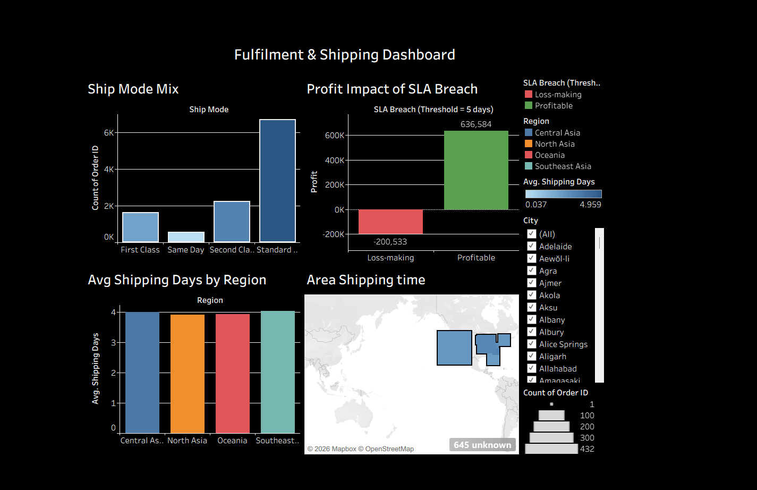Toggle the Albury city checkbox

click(x=531, y=332)
